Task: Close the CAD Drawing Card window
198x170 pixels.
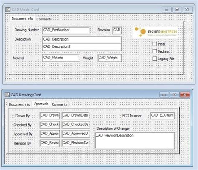Action: pyautogui.click(x=185, y=95)
